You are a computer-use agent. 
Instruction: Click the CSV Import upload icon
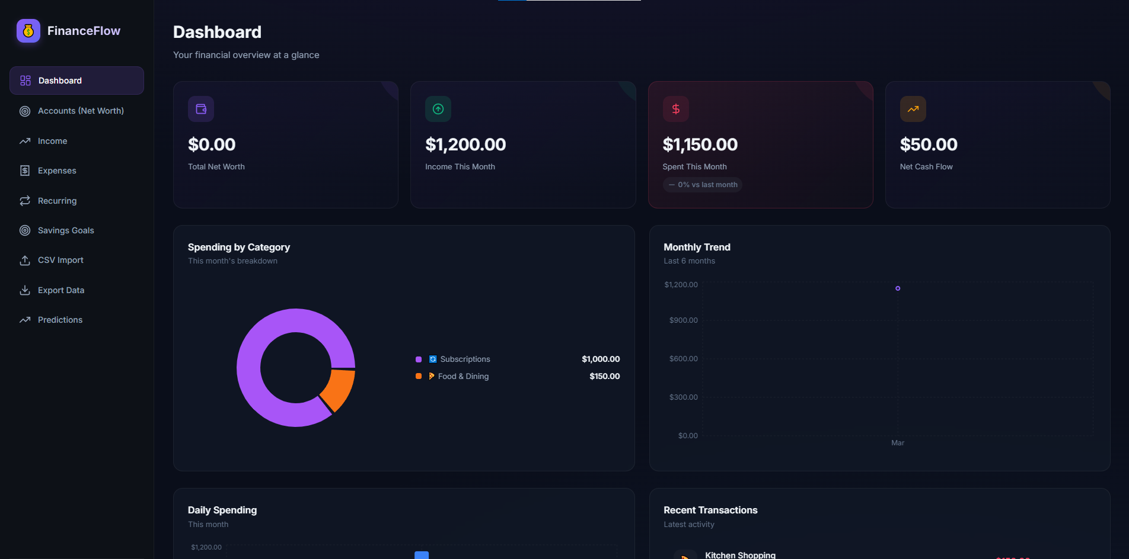pyautogui.click(x=25, y=261)
